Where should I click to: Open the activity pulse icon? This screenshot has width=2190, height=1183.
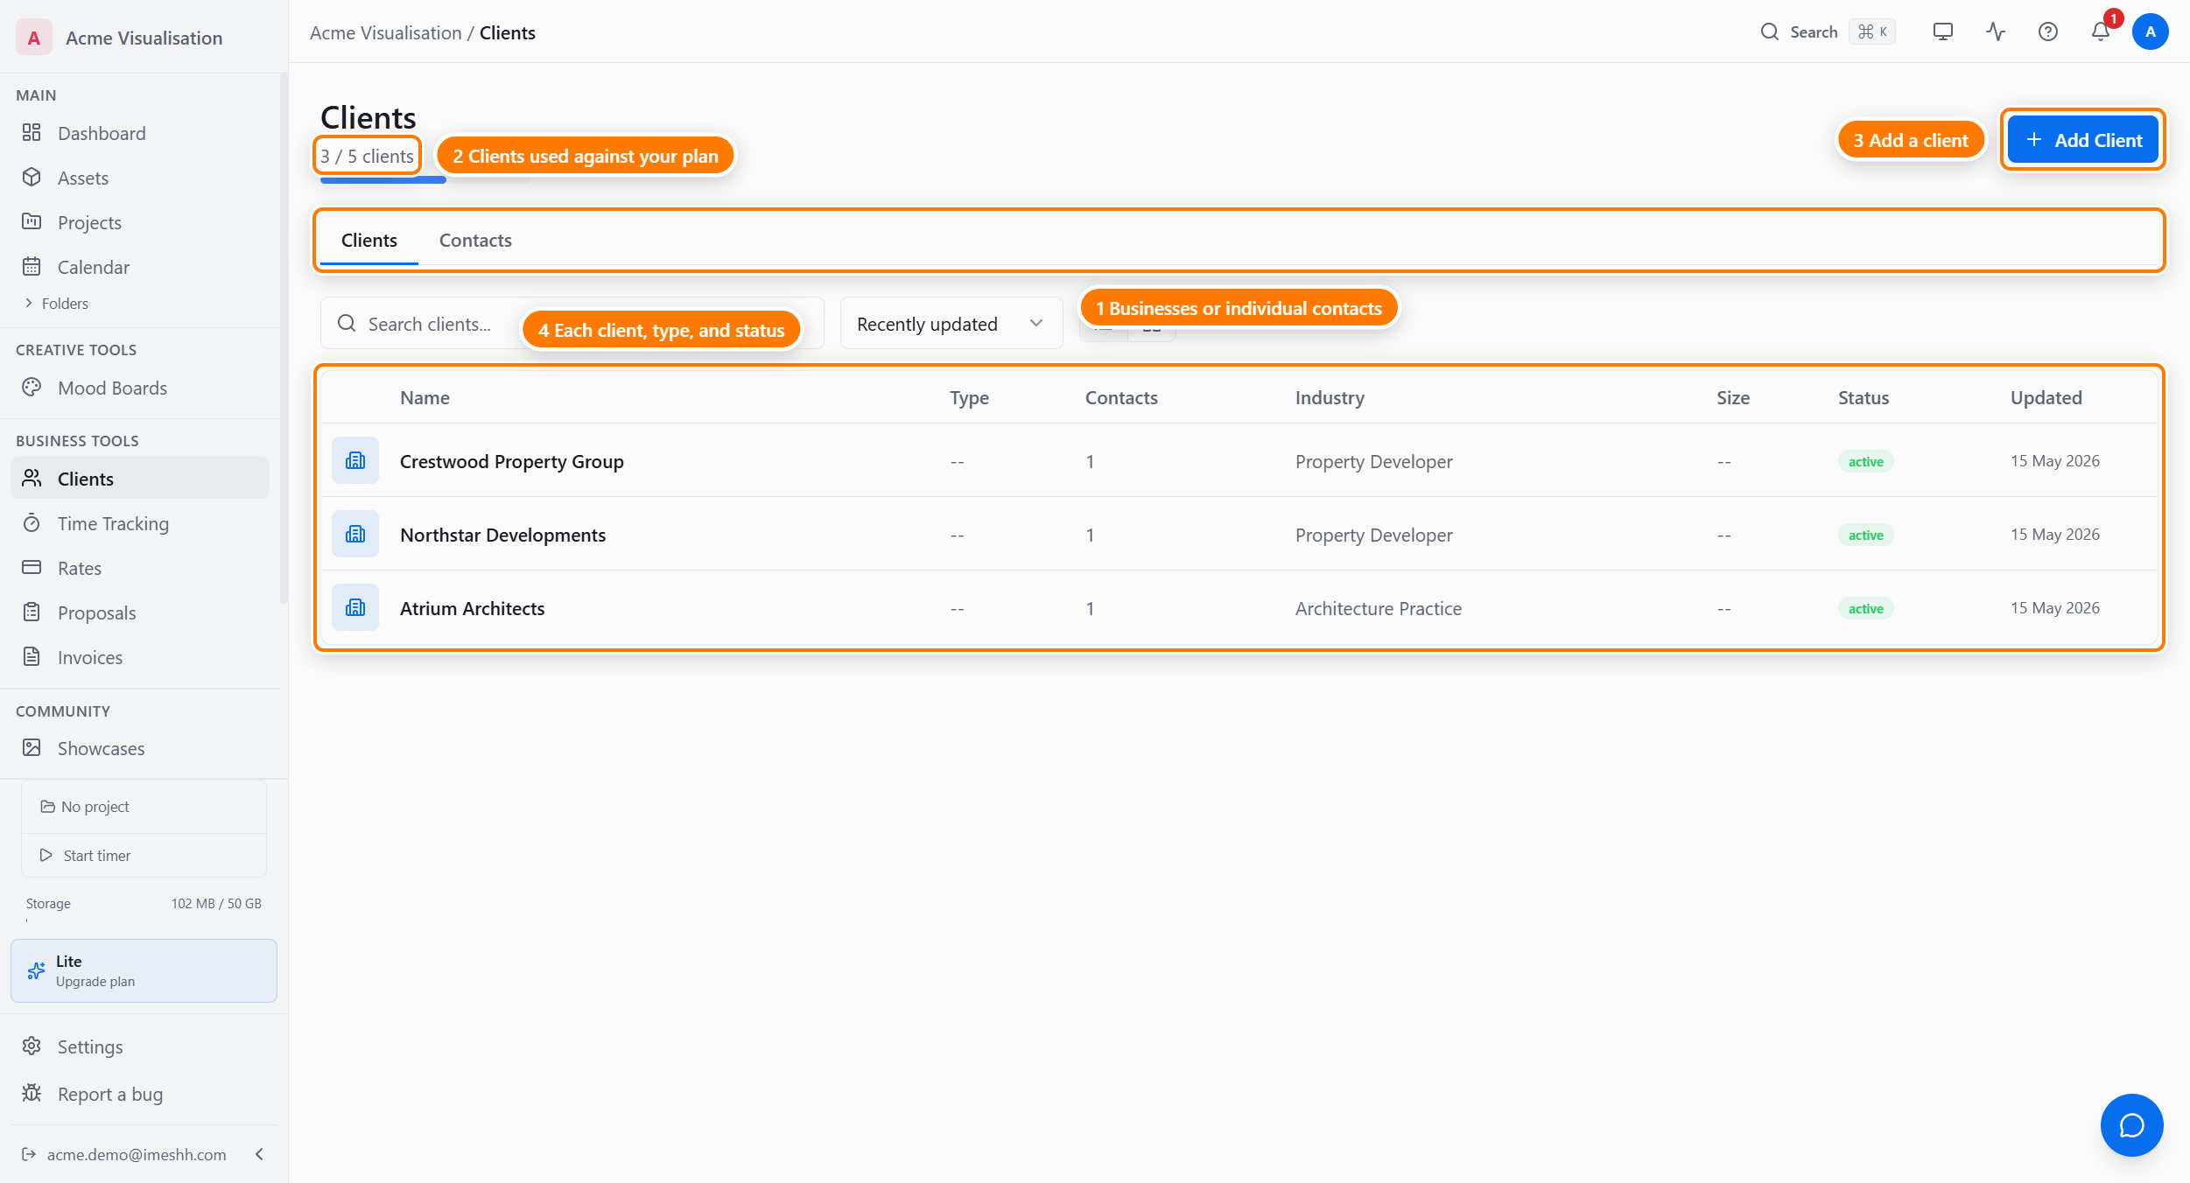coord(1996,32)
